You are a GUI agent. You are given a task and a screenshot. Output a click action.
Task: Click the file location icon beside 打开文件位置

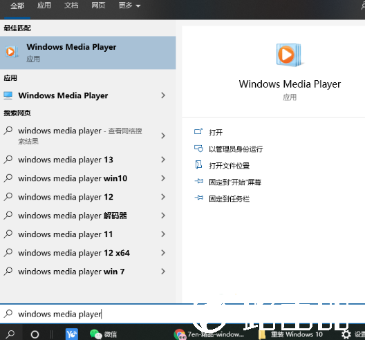click(198, 164)
